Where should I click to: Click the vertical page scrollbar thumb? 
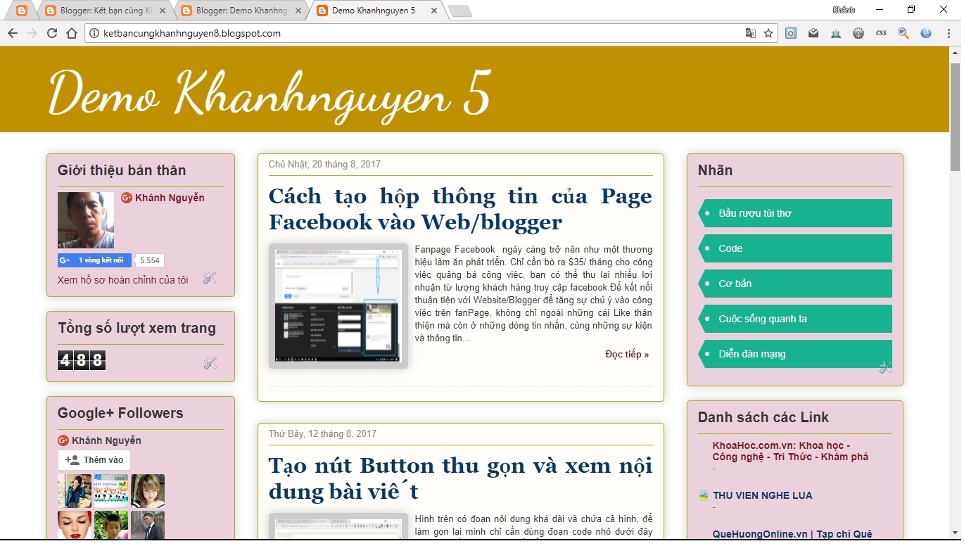(955, 116)
